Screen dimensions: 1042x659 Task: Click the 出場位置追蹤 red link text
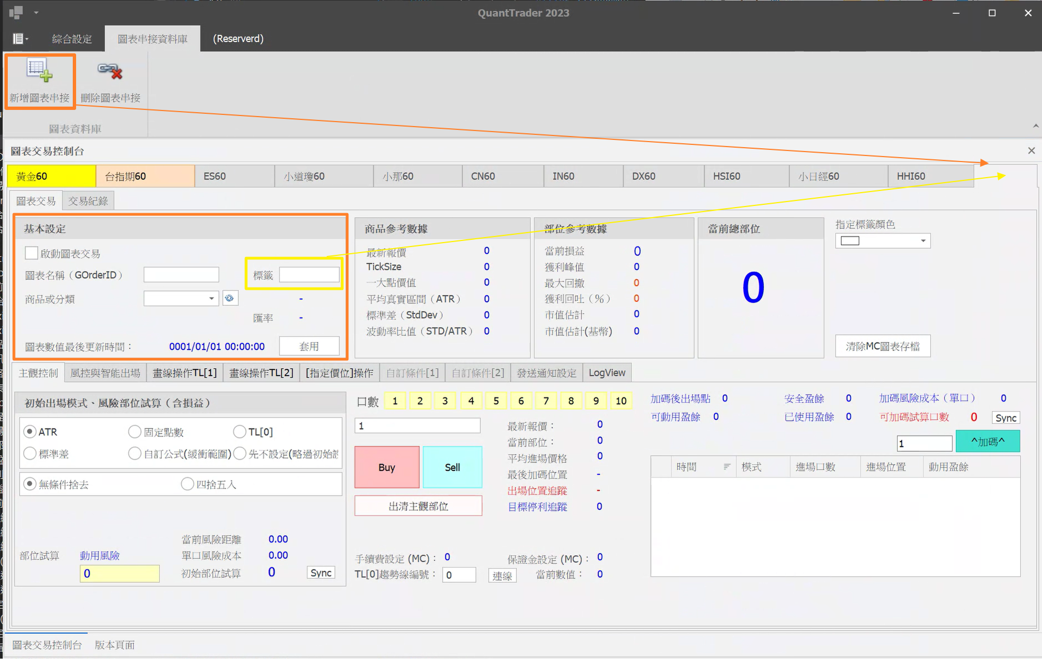tap(538, 491)
